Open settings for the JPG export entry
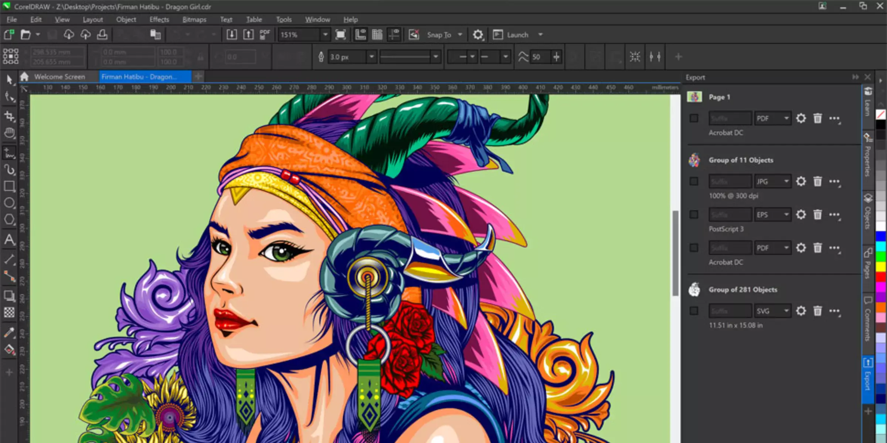887x443 pixels. click(801, 181)
